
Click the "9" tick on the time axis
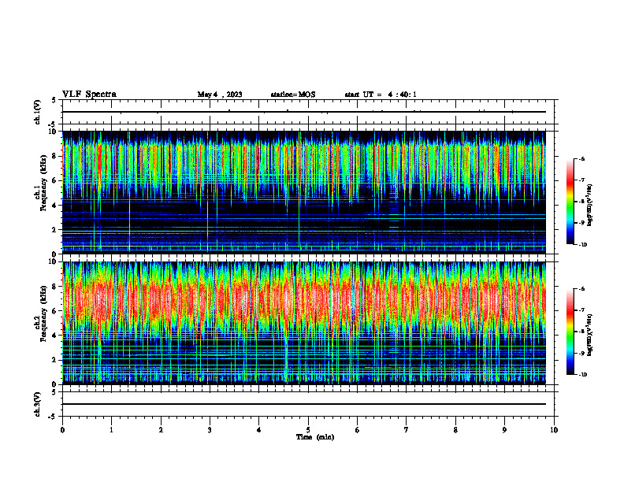pos(504,430)
